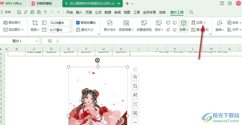The image size is (242, 125).
Task: Undo the last action
Action: coord(45,12)
